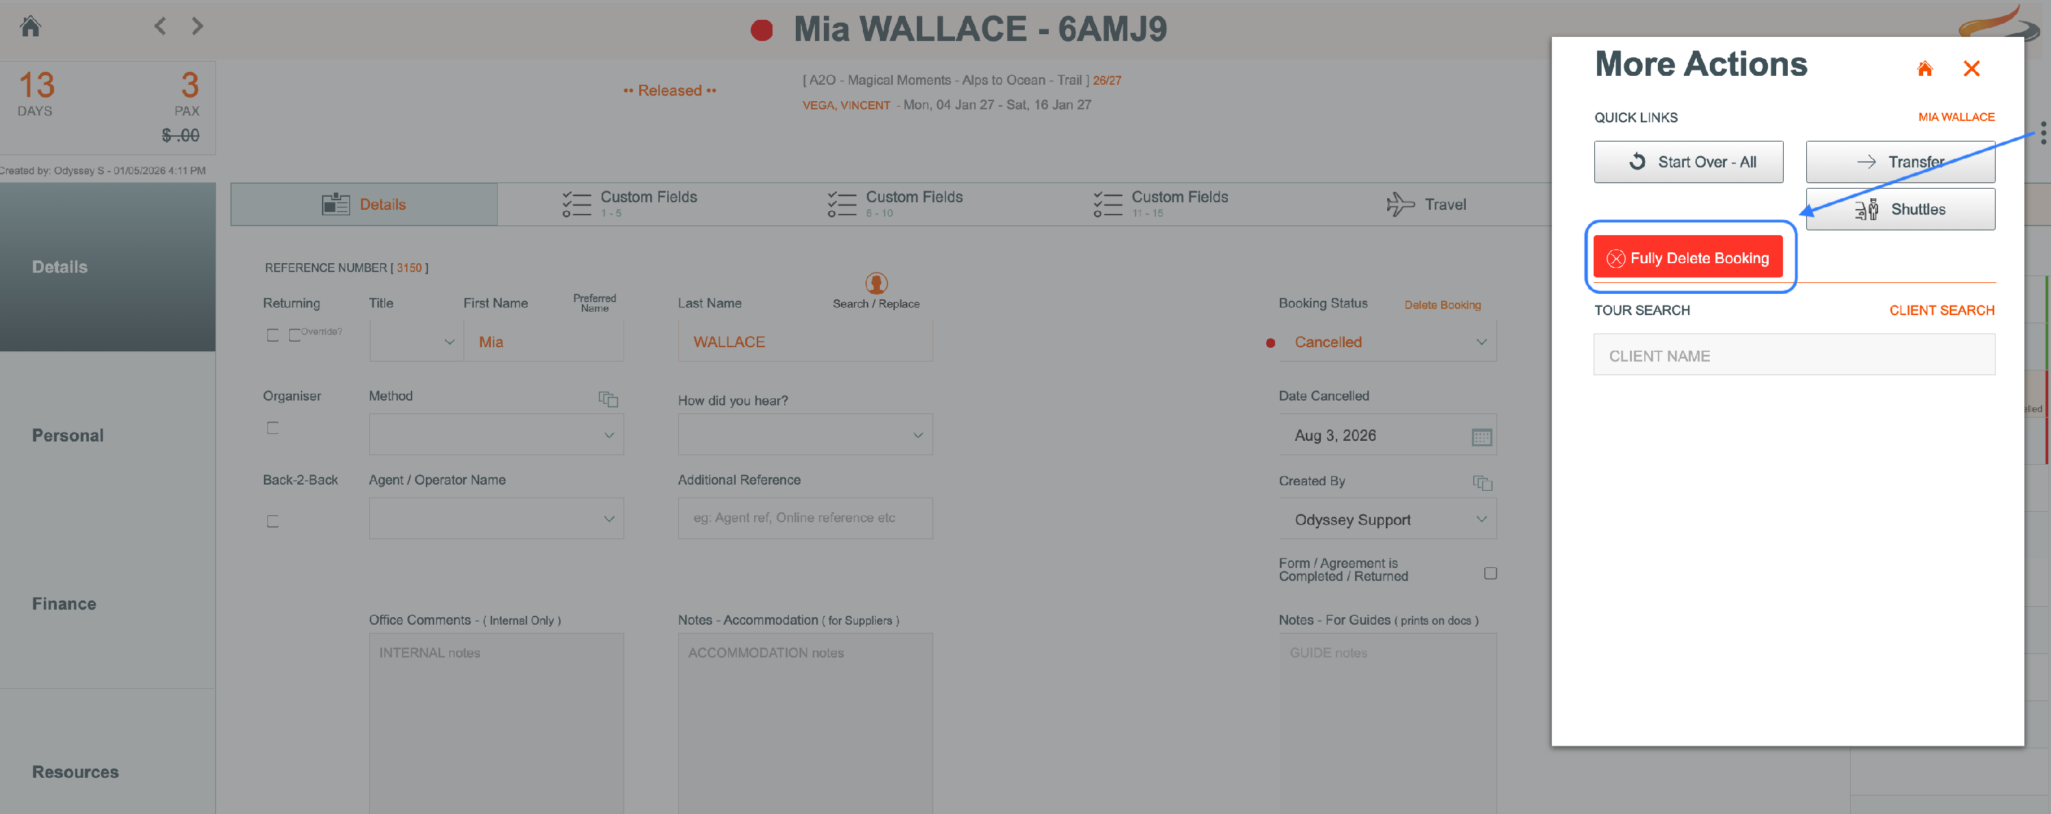Screen dimensions: 2051x814
Task: Open Custom Fields 1 - 5 tab
Action: [x=629, y=204]
